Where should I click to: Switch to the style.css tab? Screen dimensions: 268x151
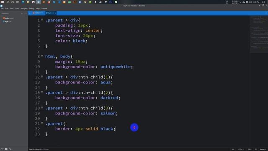pyautogui.click(x=51, y=13)
